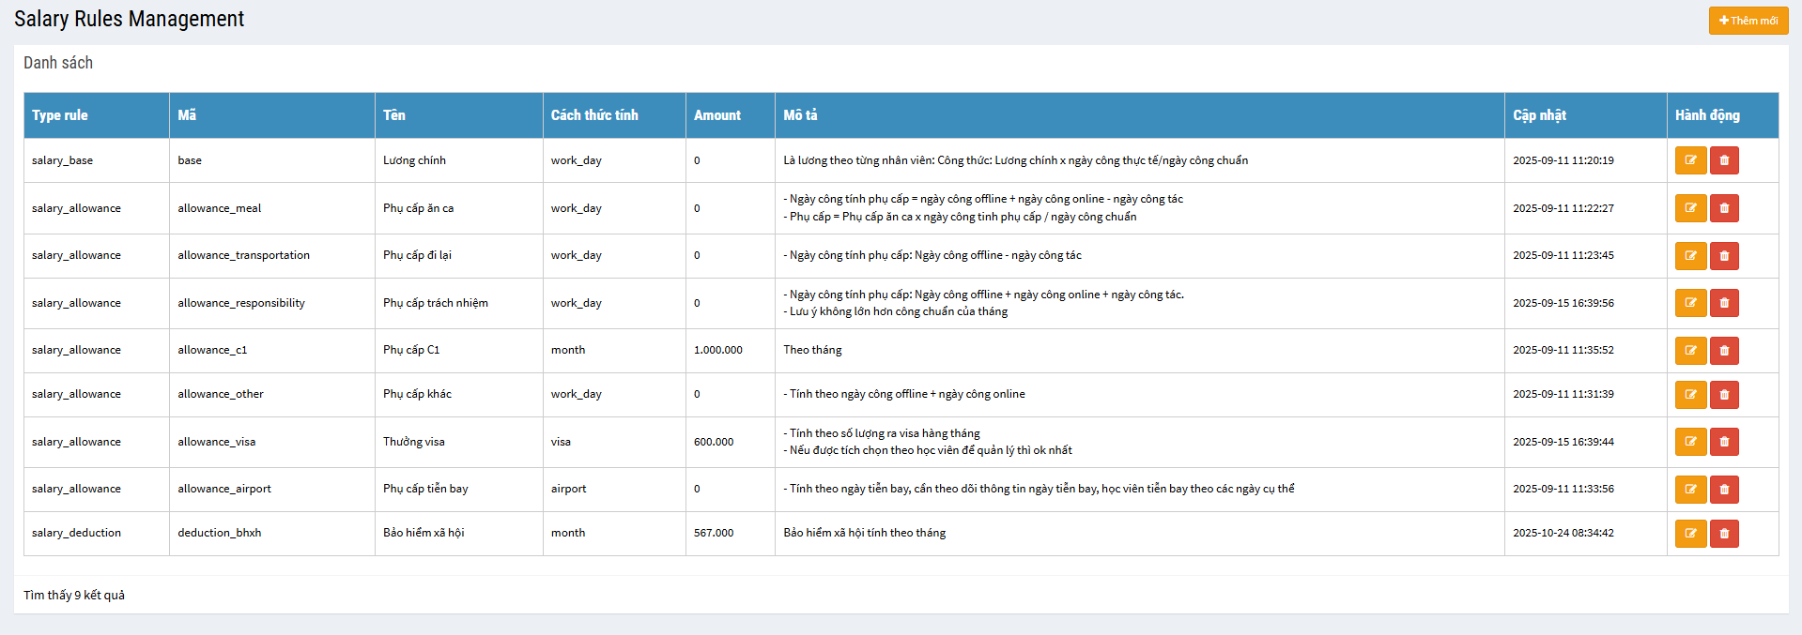The image size is (1802, 635).
Task: Click the Thêm mới add button
Action: (1748, 21)
